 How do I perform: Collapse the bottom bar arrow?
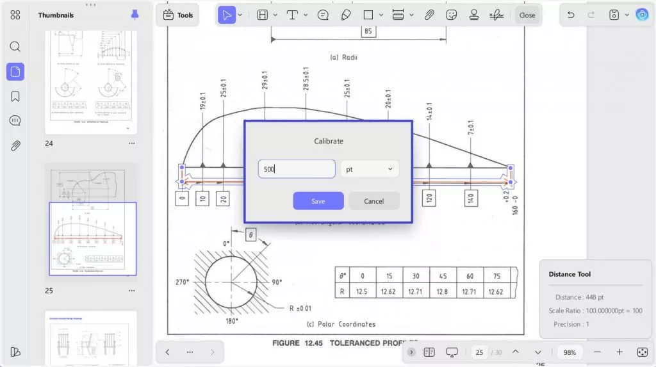coord(411,352)
